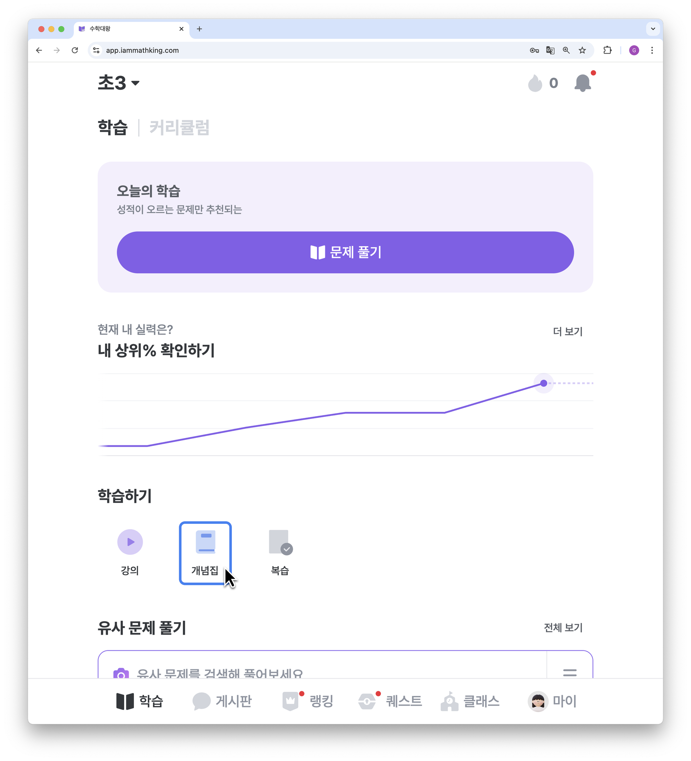Image resolution: width=691 pixels, height=761 pixels.
Task: Open the notification bell
Action: 583,83
